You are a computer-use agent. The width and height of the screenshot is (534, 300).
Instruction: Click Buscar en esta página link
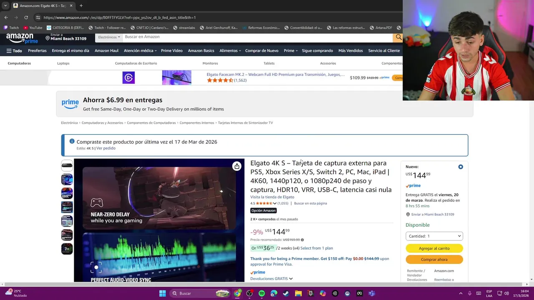[310, 203]
